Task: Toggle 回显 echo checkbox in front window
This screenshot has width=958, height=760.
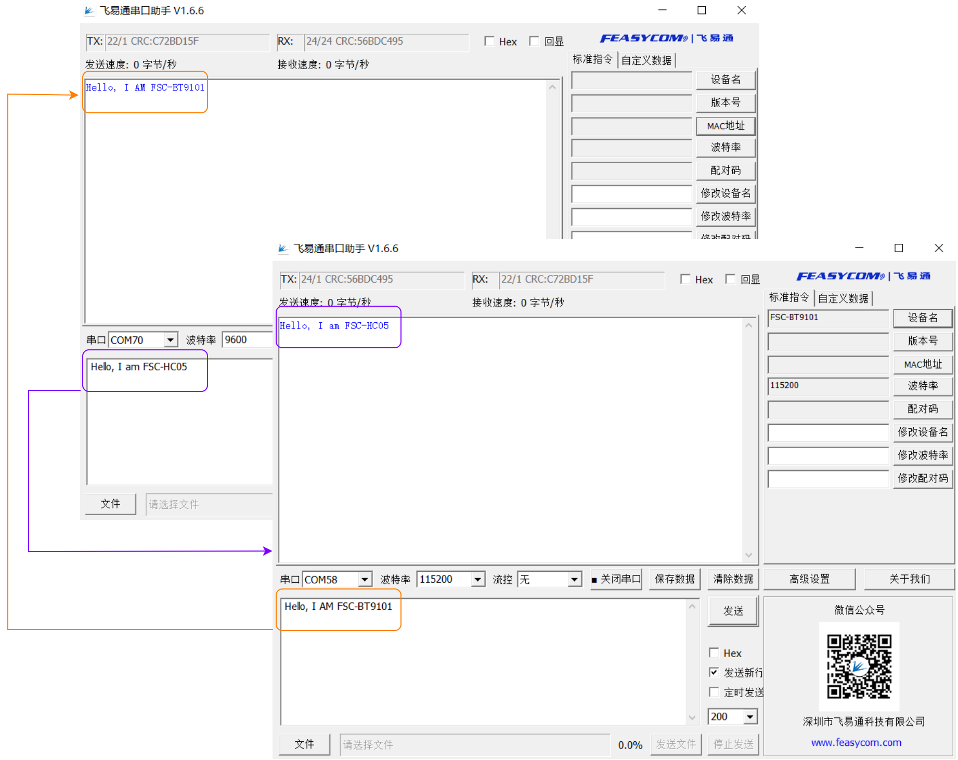Action: pyautogui.click(x=730, y=279)
